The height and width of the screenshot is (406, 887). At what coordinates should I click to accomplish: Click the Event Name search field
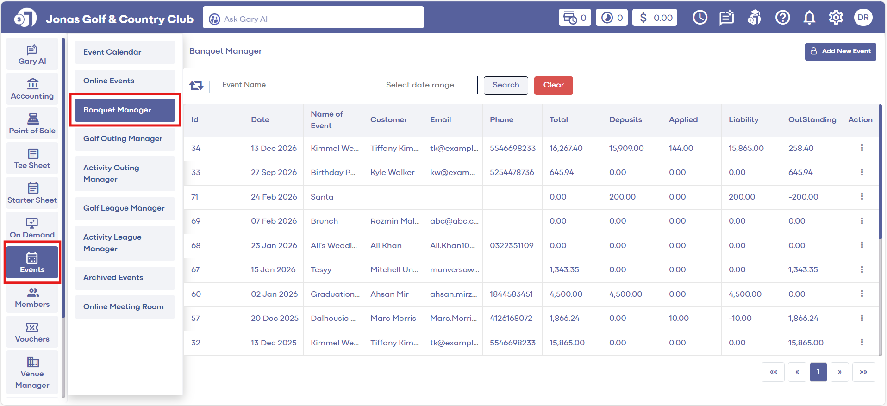(x=294, y=85)
